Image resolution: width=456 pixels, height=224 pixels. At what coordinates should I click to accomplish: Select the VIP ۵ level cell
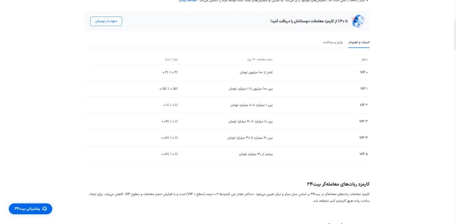[364, 154]
